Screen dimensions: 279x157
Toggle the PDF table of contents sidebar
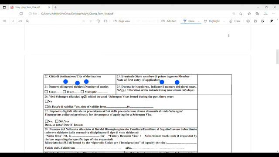point(4,21)
